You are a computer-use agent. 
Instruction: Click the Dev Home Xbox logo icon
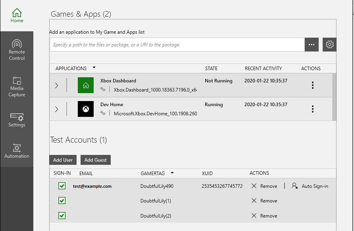pyautogui.click(x=86, y=109)
